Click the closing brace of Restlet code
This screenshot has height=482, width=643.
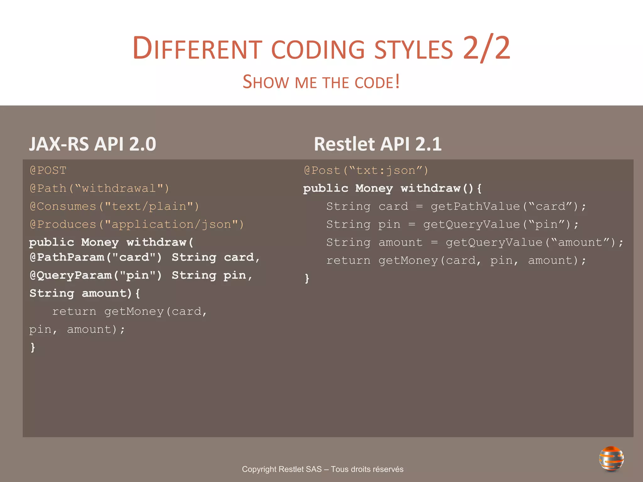click(x=307, y=278)
